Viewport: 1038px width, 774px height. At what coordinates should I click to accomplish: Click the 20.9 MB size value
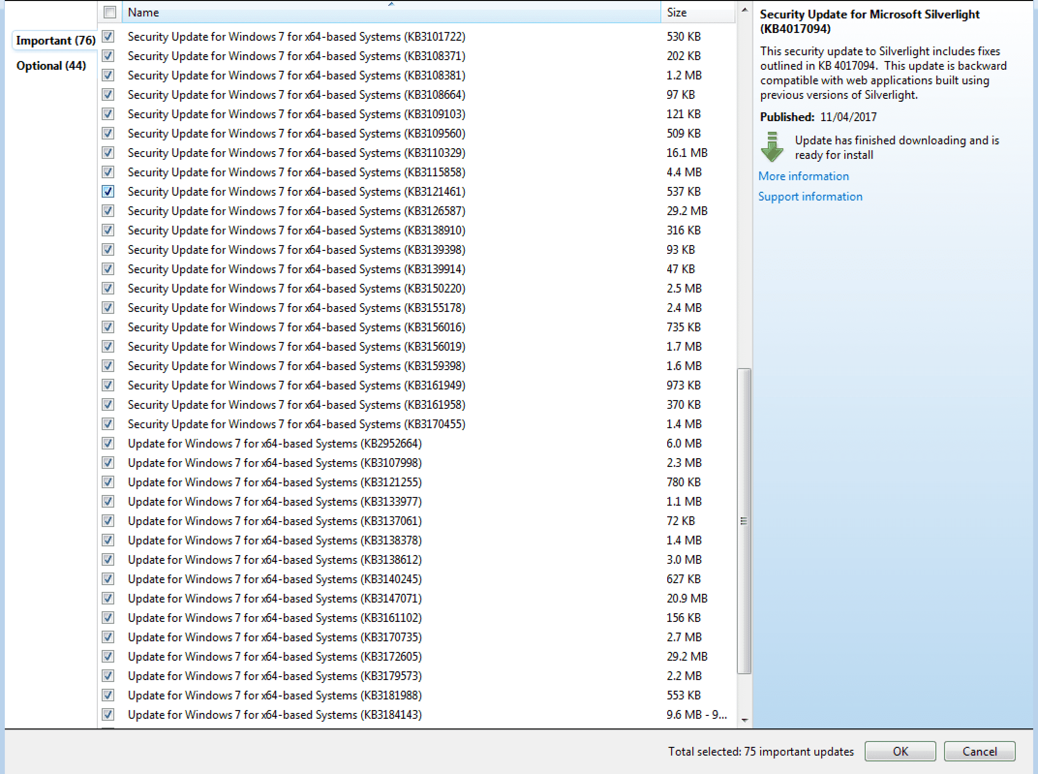687,598
